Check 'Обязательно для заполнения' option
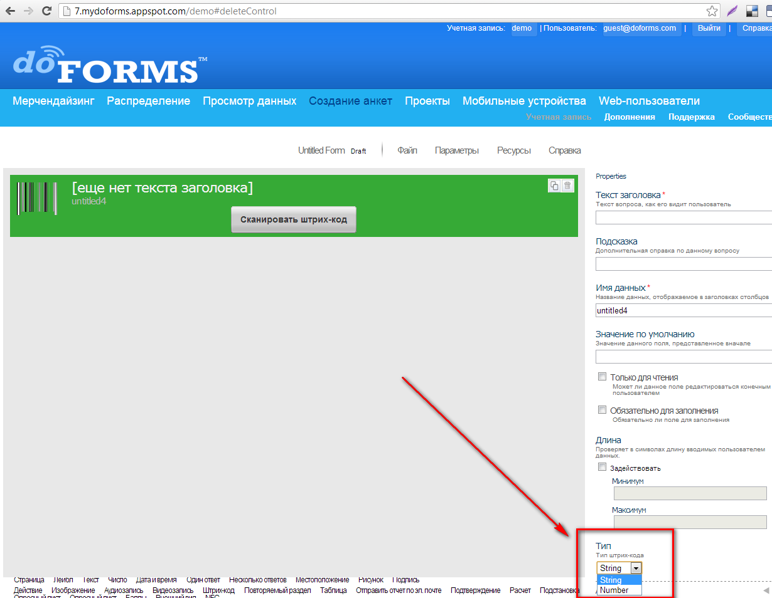The height and width of the screenshot is (598, 772). pyautogui.click(x=603, y=410)
